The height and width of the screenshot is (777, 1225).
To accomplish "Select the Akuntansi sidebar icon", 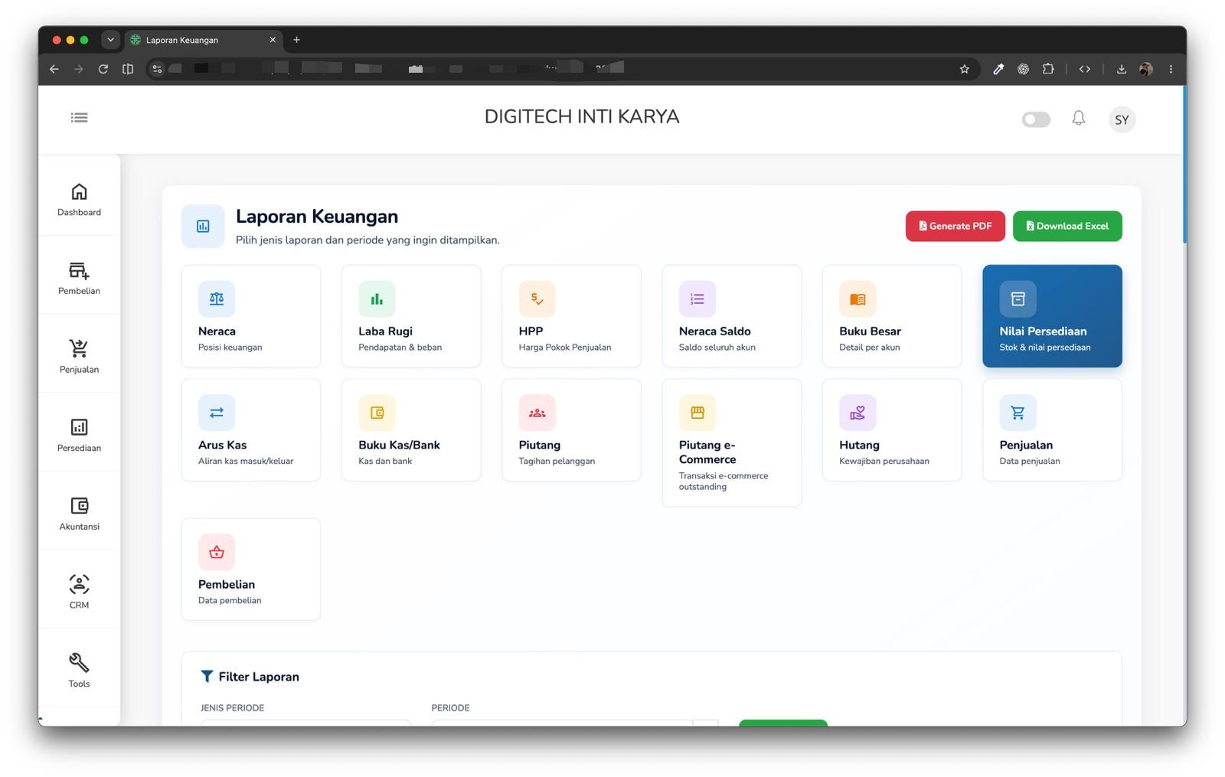I will point(79,514).
